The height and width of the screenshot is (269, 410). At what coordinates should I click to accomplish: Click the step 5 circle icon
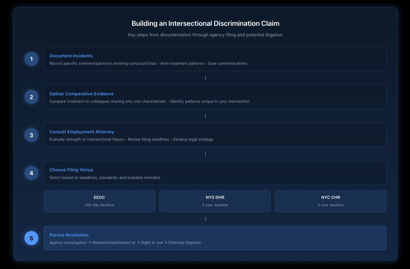31,238
